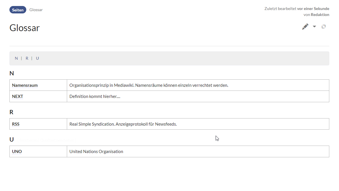
Task: Click the 'Real Simple Syndication' definition cell
Action: pos(123,124)
